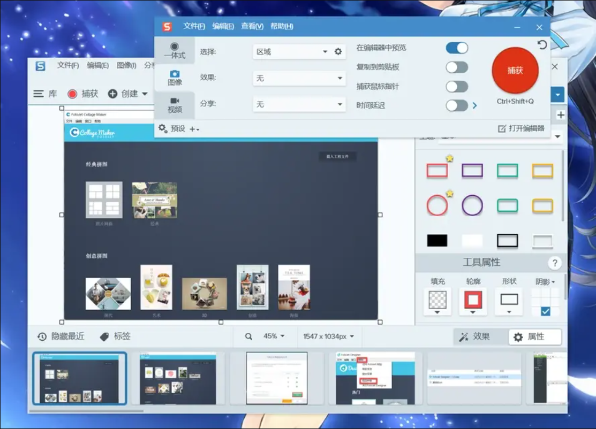Open the 效果 dropdown in capture window
Viewport: 596px width, 429px height.
coord(299,78)
